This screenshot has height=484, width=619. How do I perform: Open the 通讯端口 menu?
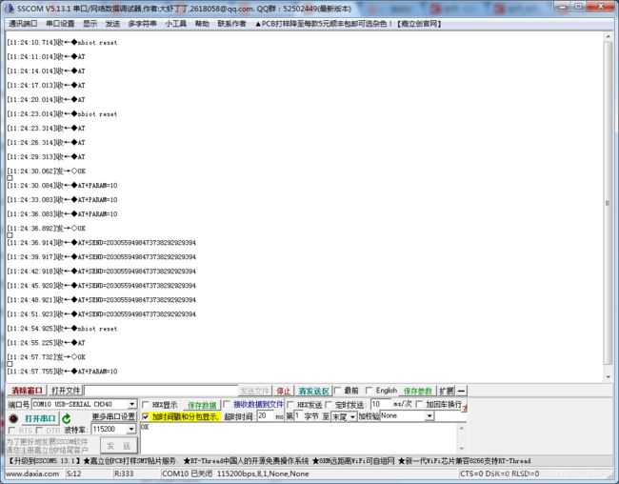coord(23,24)
